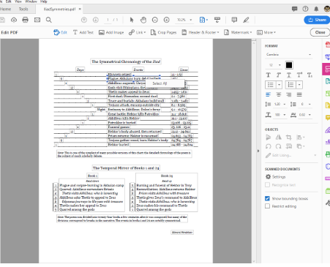Select the highlighter pen tool
This screenshot has width=330, height=267.
pos(246,20)
